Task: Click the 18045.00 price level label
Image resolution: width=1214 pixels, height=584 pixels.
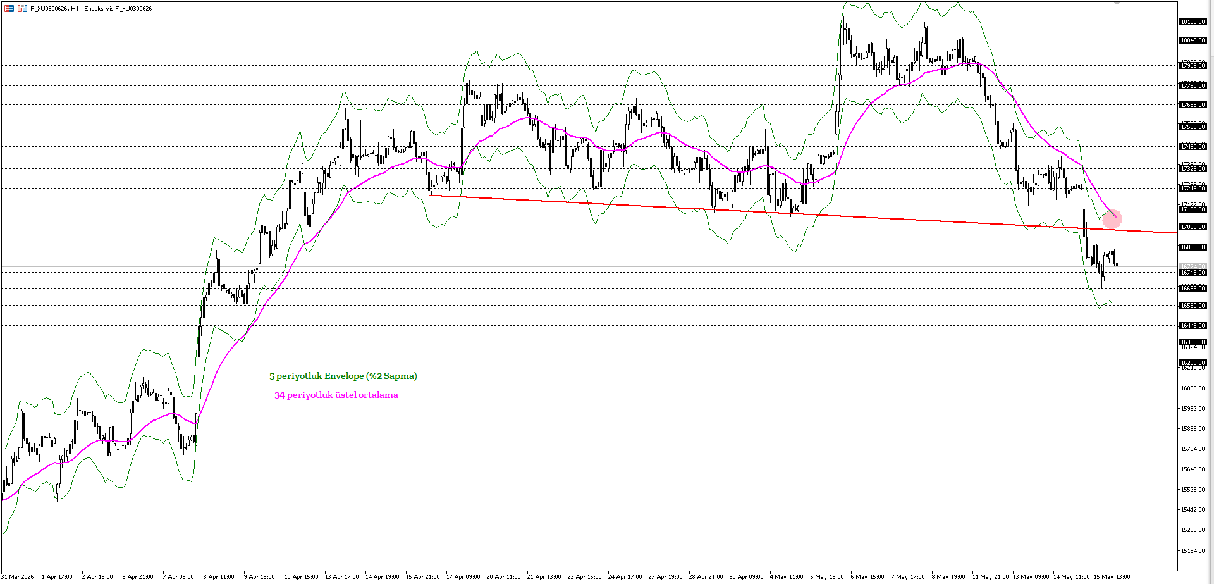Action: (1193, 40)
